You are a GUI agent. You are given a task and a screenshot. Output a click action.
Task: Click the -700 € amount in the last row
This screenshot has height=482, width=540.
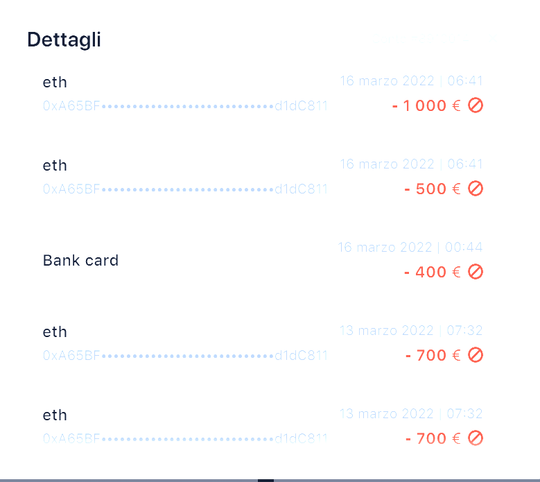(x=433, y=439)
